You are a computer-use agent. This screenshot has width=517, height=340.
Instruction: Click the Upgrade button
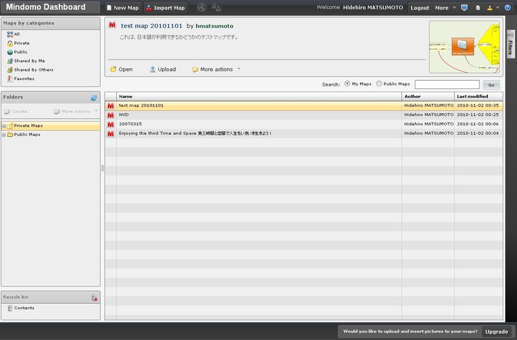tap(496, 332)
